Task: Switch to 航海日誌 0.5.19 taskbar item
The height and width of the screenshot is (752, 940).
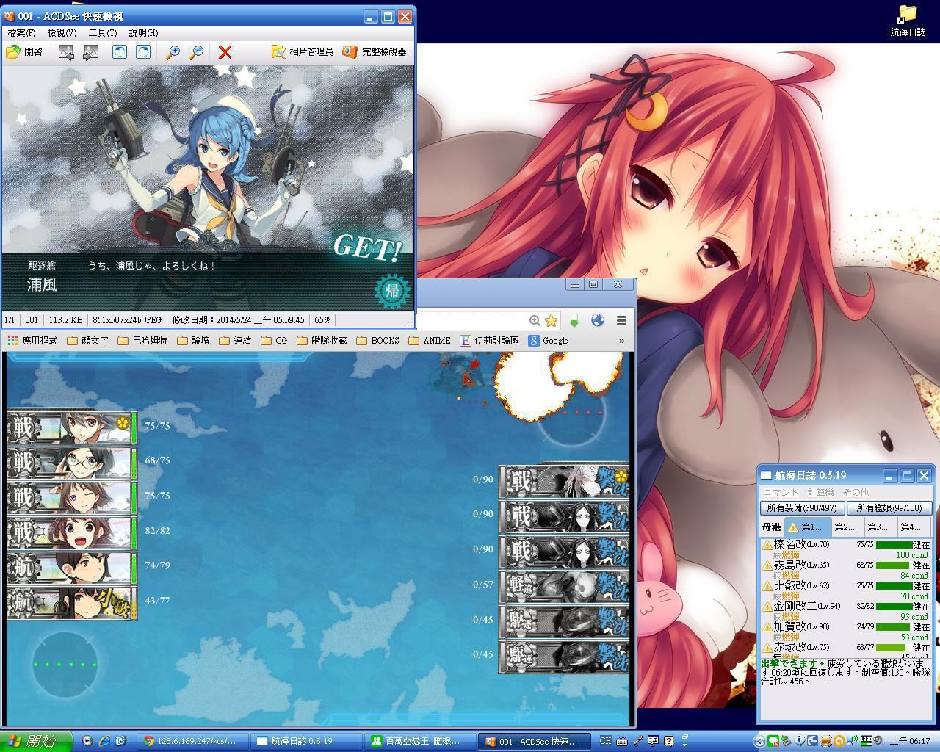Action: [x=306, y=742]
